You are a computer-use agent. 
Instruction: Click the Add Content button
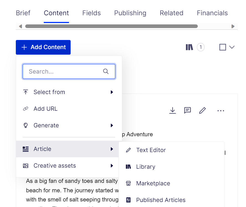tap(43, 47)
